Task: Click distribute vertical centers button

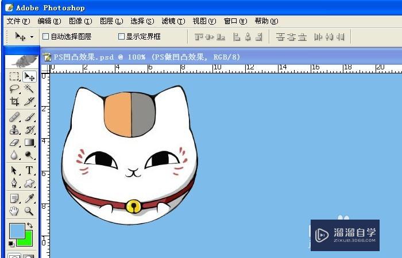Action: [x=291, y=37]
